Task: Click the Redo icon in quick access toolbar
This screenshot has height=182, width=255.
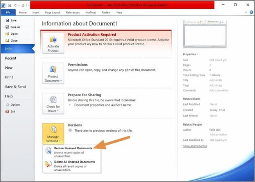Action: point(23,5)
